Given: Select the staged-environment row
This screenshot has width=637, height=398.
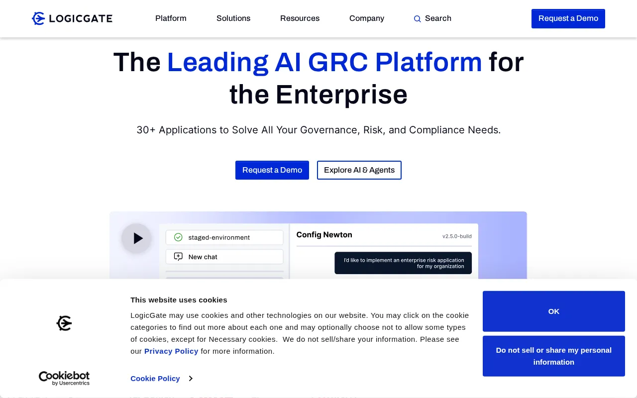Looking at the screenshot, I should (x=224, y=237).
